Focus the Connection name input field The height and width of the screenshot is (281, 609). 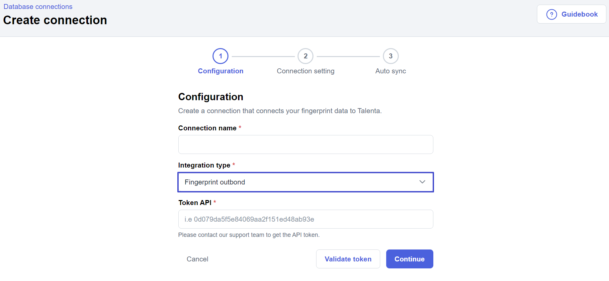coord(305,144)
